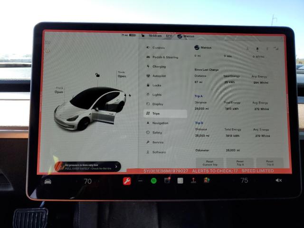Tap the Odometer reading 28,003 mi

pyautogui.click(x=233, y=150)
